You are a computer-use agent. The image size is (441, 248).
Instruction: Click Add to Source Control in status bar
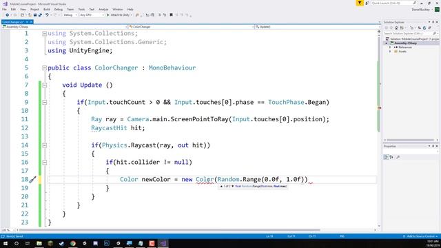click(420, 236)
